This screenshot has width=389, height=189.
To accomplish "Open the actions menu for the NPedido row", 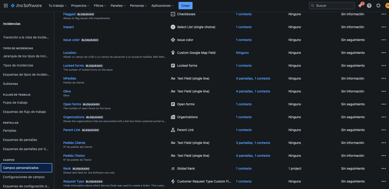I will [384, 79].
